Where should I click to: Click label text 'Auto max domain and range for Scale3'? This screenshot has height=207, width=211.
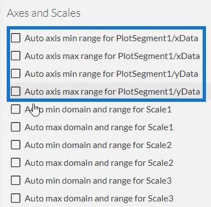99,199
